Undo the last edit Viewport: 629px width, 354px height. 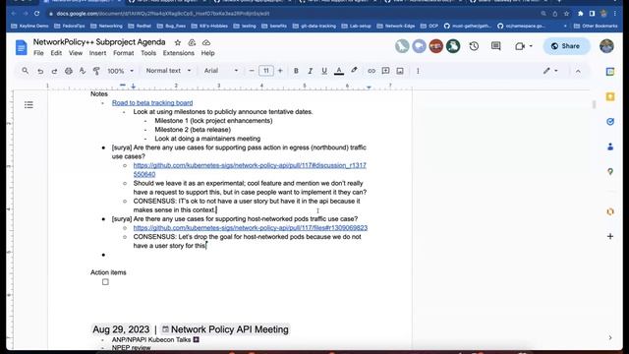tap(40, 71)
